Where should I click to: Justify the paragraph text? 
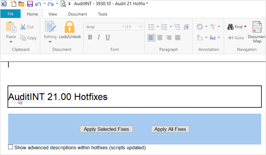point(178,37)
